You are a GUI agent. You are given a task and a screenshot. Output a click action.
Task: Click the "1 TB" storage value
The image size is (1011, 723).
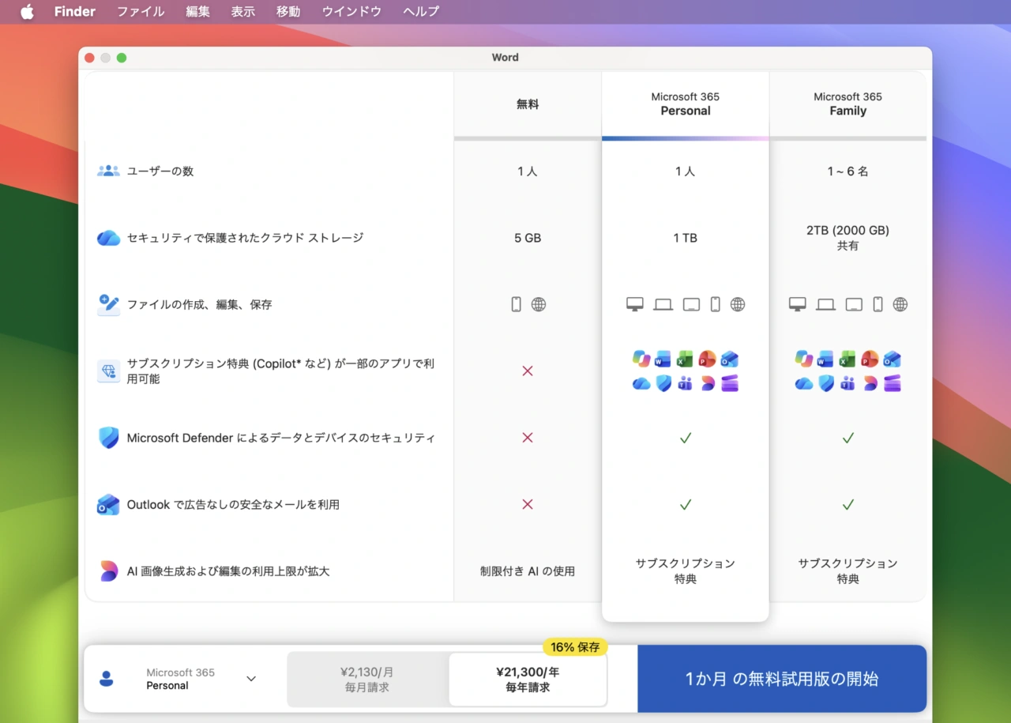(x=686, y=238)
